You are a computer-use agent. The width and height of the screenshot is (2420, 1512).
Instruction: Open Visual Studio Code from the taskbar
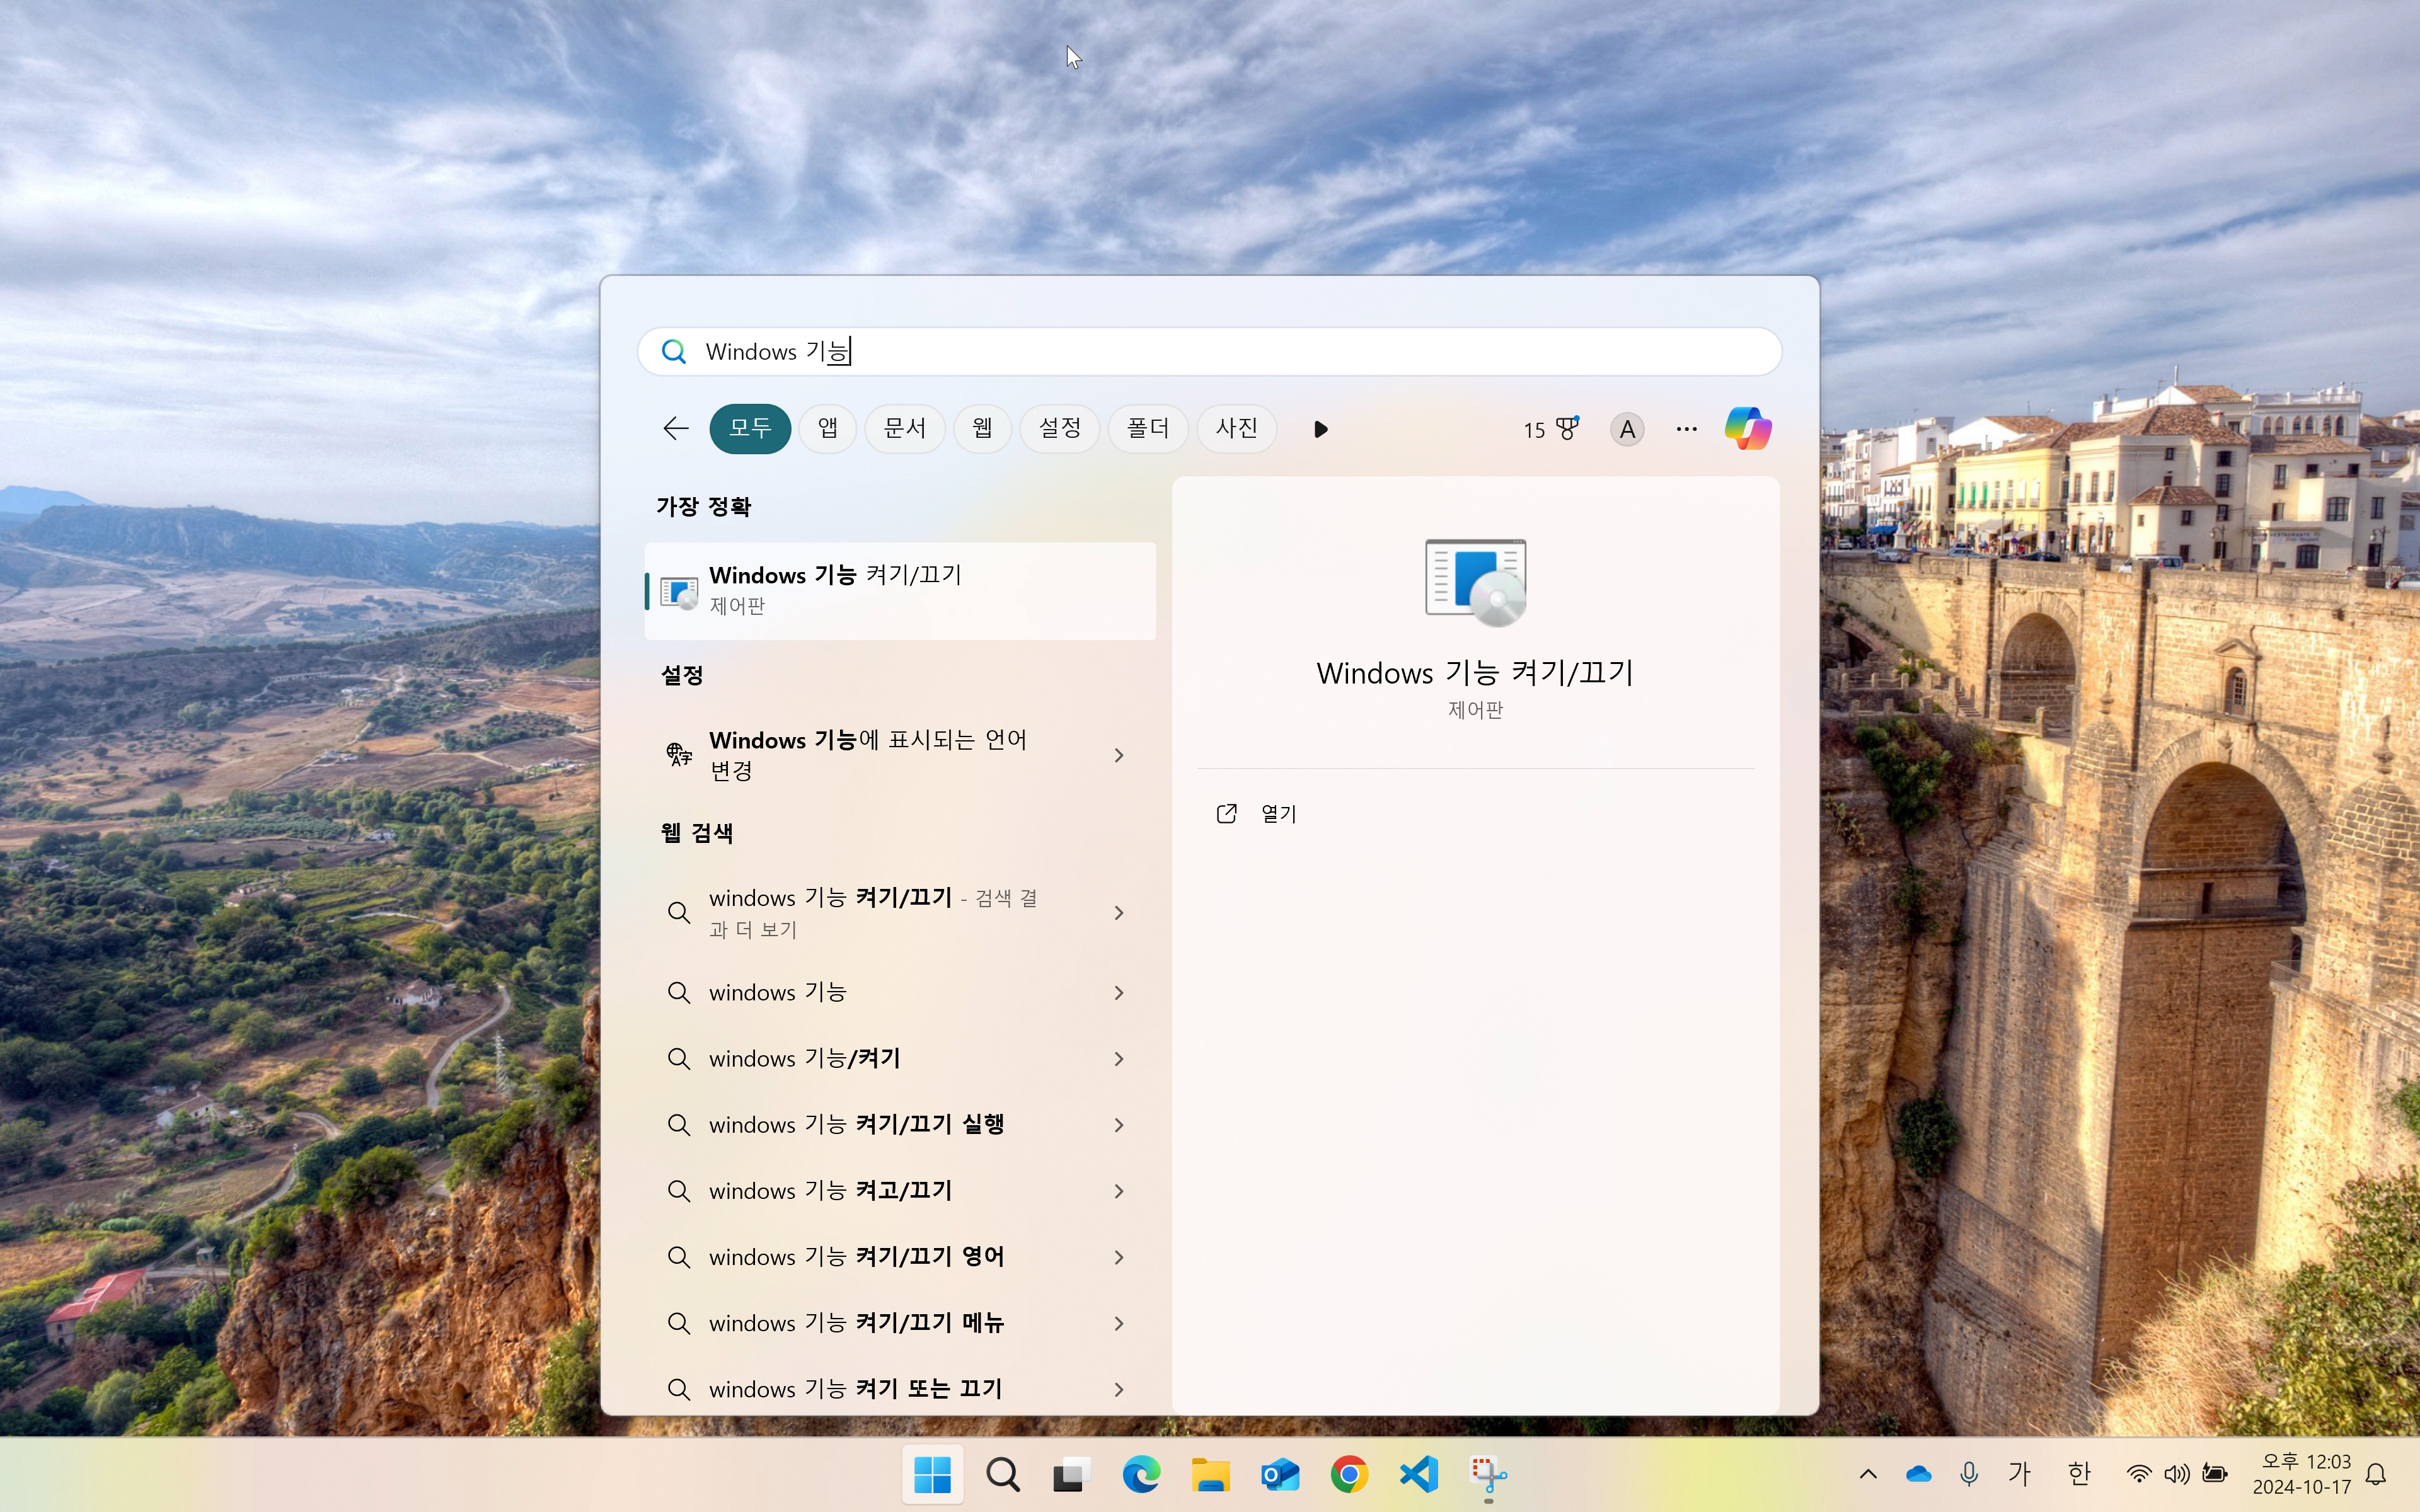[x=1417, y=1473]
